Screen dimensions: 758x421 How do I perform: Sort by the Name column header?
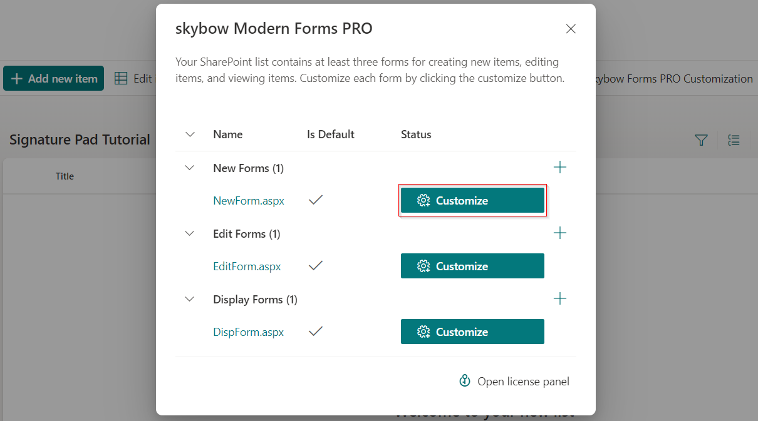[227, 134]
